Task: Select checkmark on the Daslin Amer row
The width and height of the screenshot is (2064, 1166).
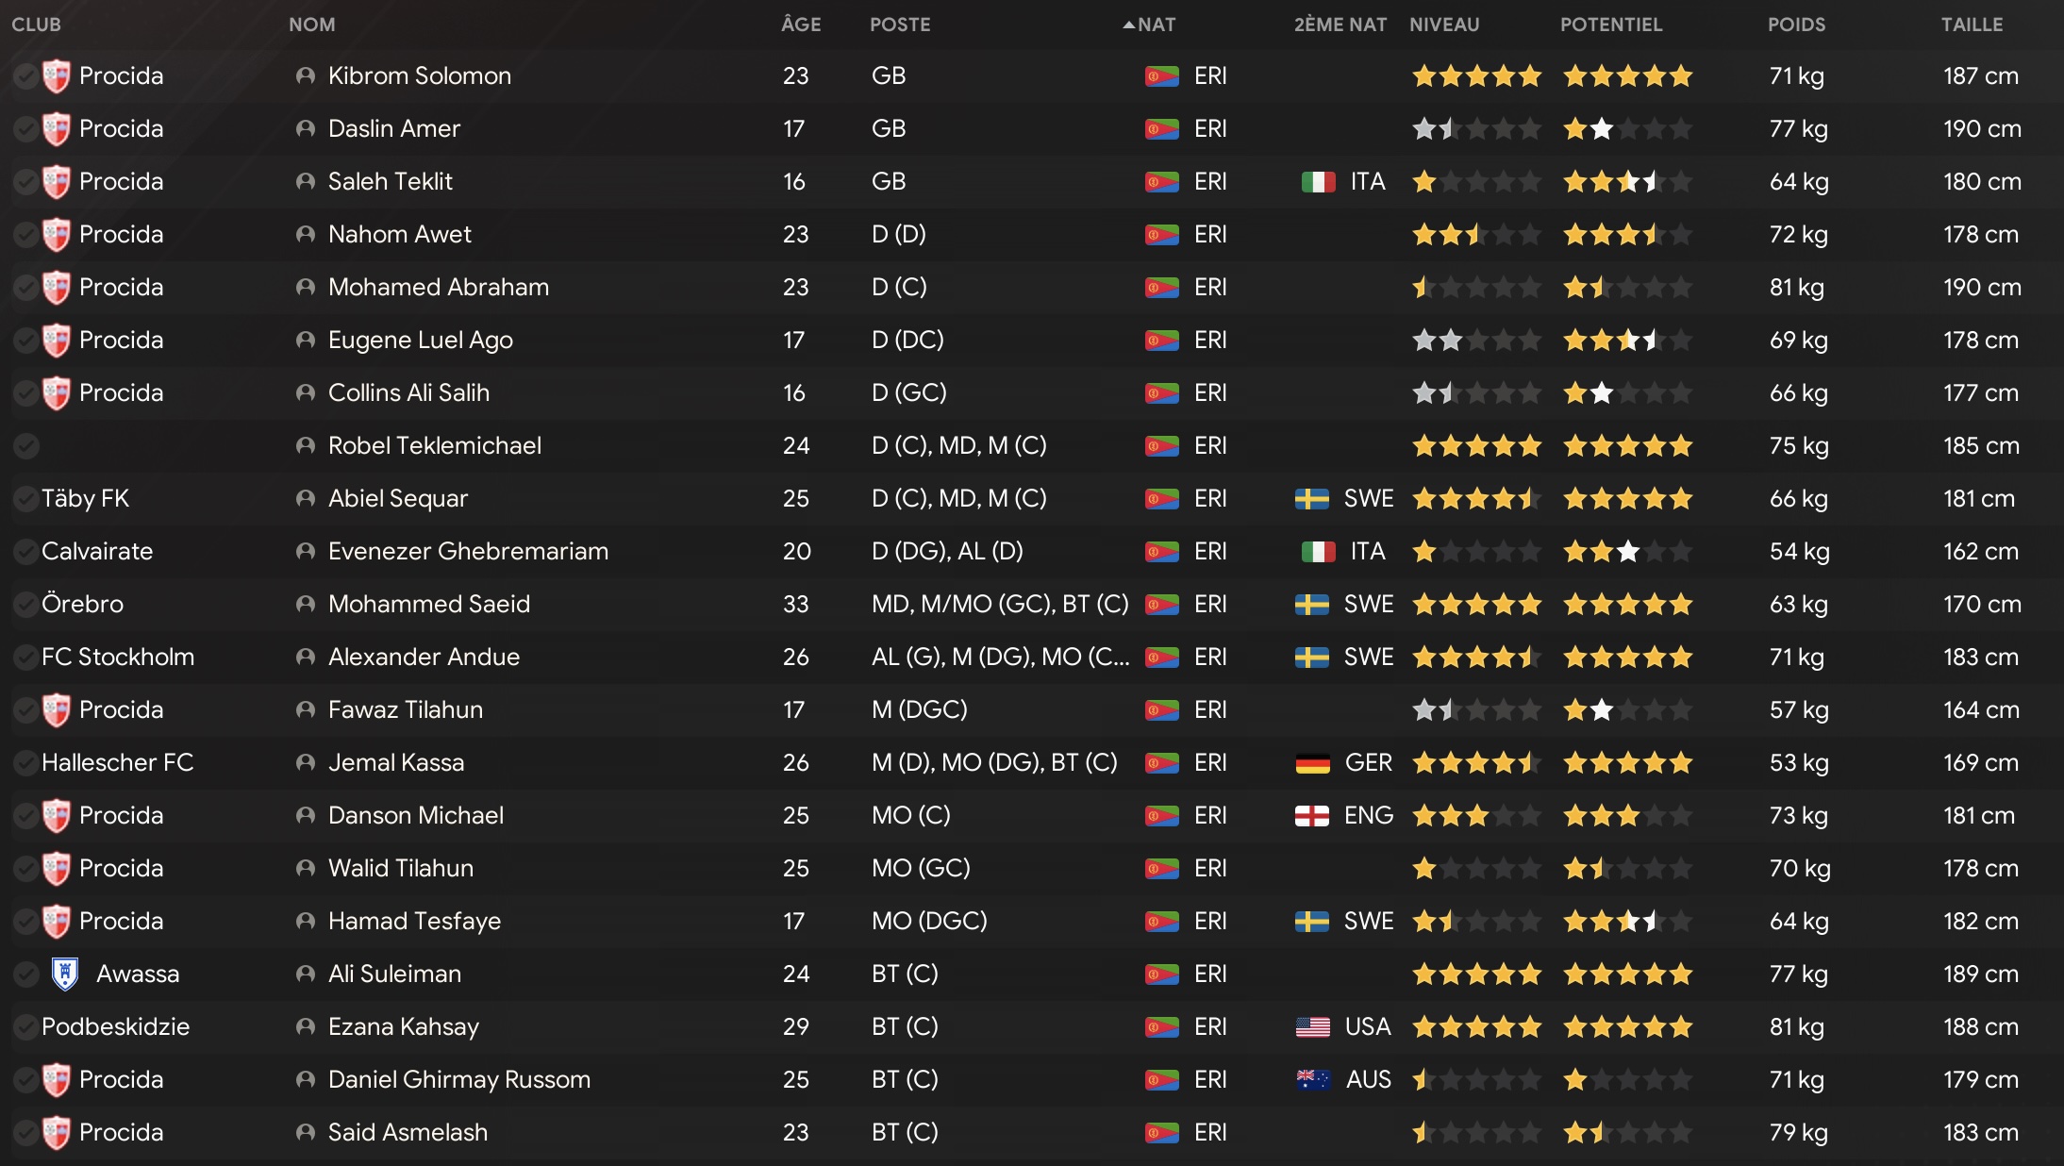Action: click(25, 128)
